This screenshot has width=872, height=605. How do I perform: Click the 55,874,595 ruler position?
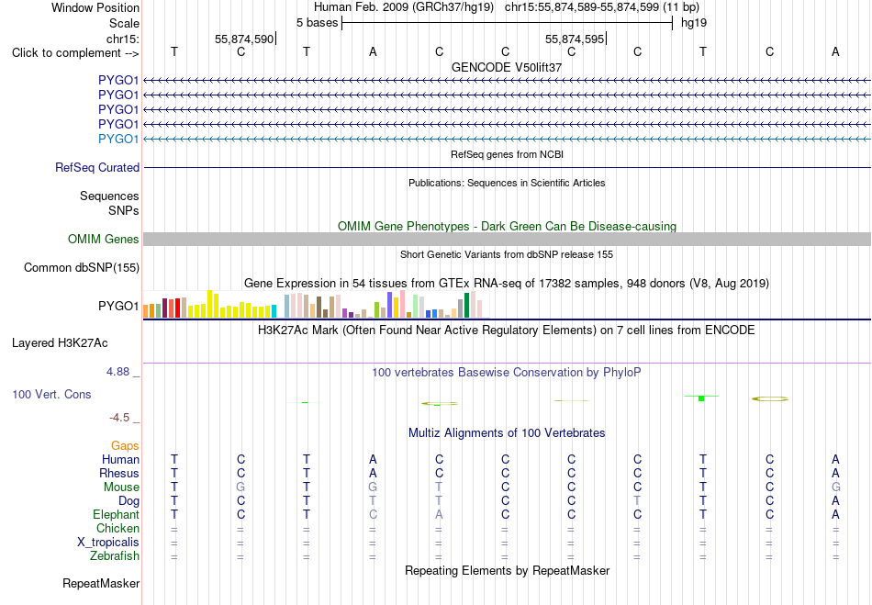point(575,39)
